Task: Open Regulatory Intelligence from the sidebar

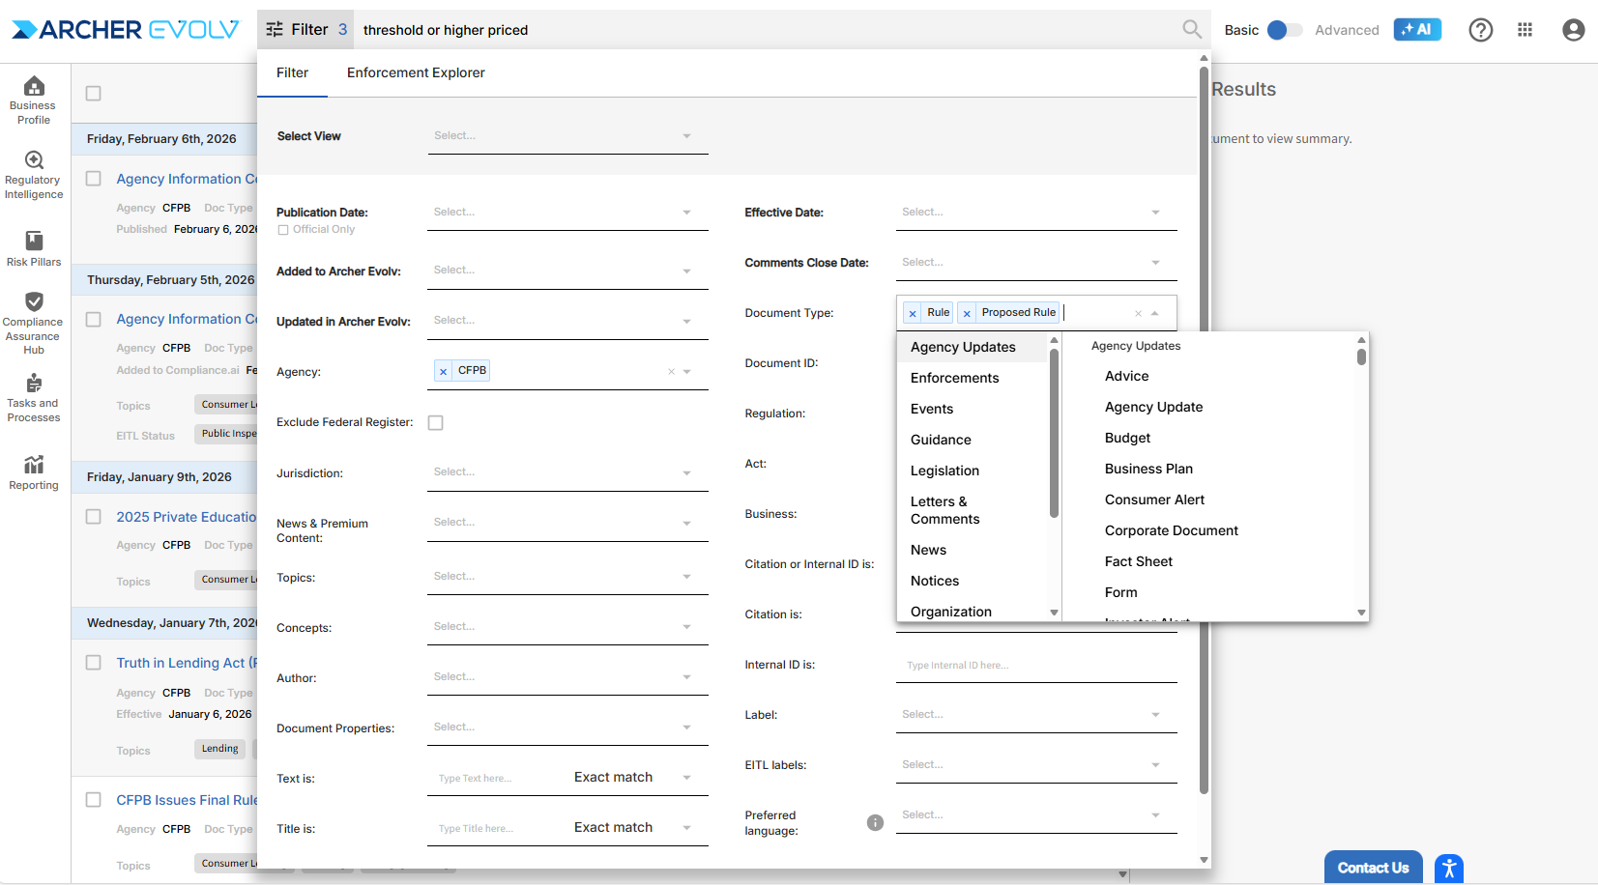Action: (34, 175)
